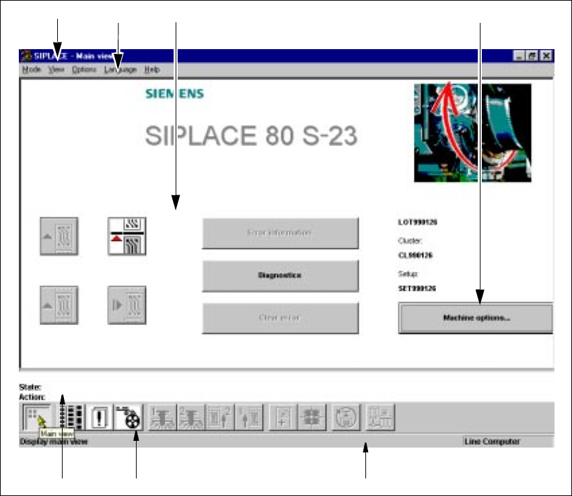Image resolution: width=572 pixels, height=496 pixels.
Task: Open Diagnostics
Action: (x=280, y=276)
